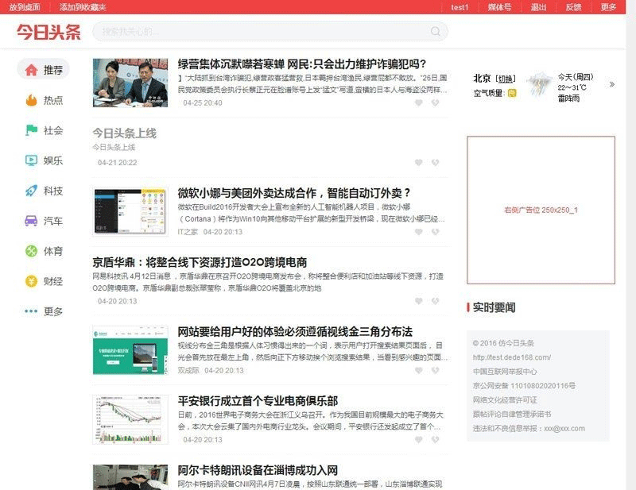Click the TV icon beside 娱乐
The width and height of the screenshot is (636, 490).
(x=31, y=160)
